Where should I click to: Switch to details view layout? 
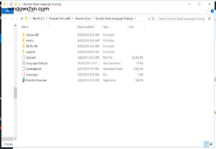[205, 144]
